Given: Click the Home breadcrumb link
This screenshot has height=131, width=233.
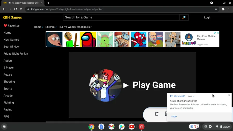Looking at the screenshot, I should [x=38, y=27].
